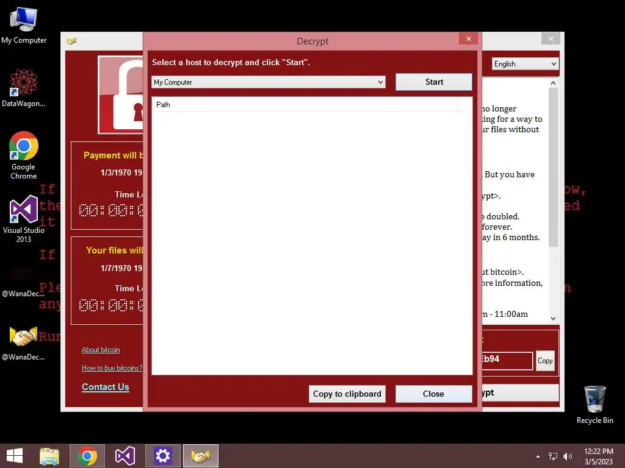Click the main window title bar icon
The image size is (625, 468).
[71, 41]
